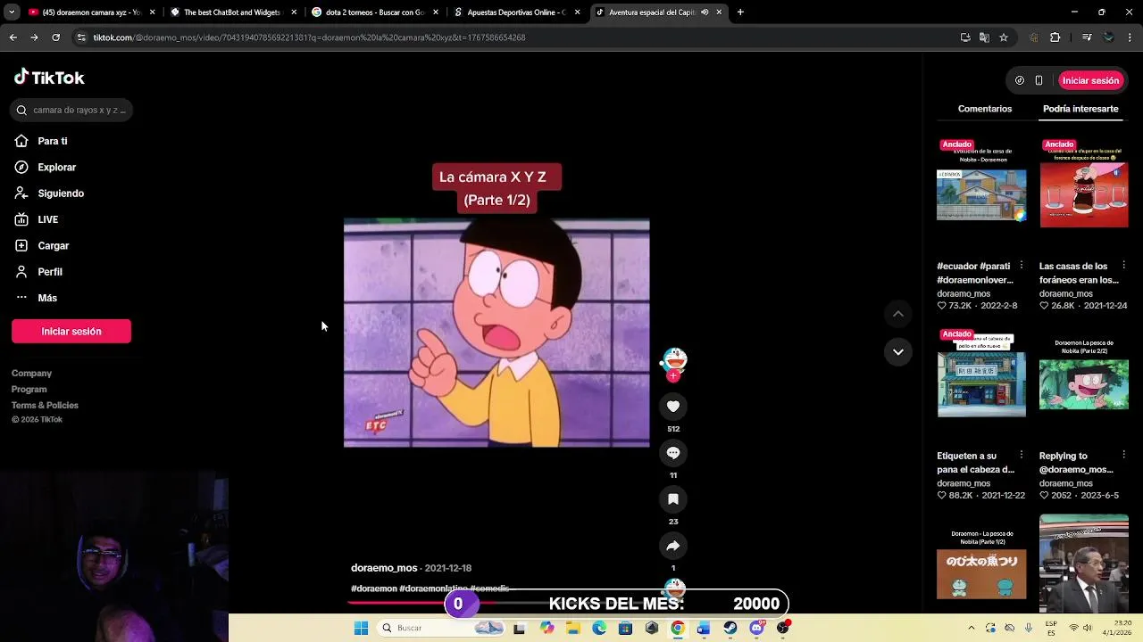Screen dimensions: 1143x642
Task: Click translate page icon in address bar
Action: click(984, 37)
